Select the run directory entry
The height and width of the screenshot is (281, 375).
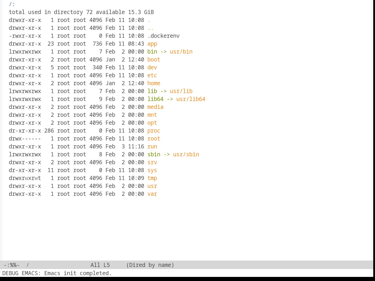coord(152,147)
